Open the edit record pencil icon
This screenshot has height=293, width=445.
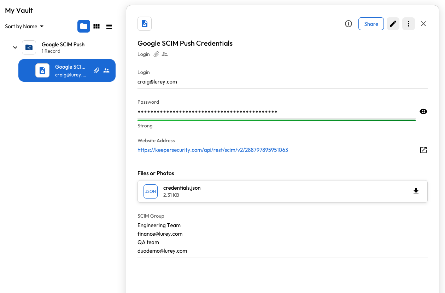coord(393,24)
